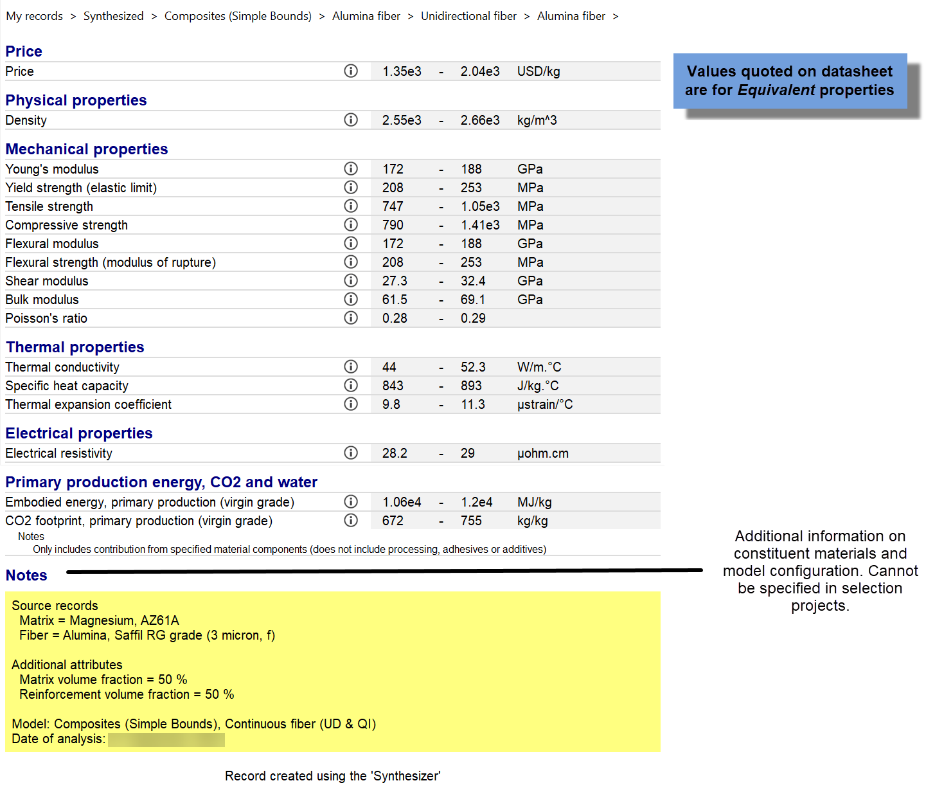Image resolution: width=926 pixels, height=792 pixels.
Task: Show info for Shear modulus
Action: (x=351, y=280)
